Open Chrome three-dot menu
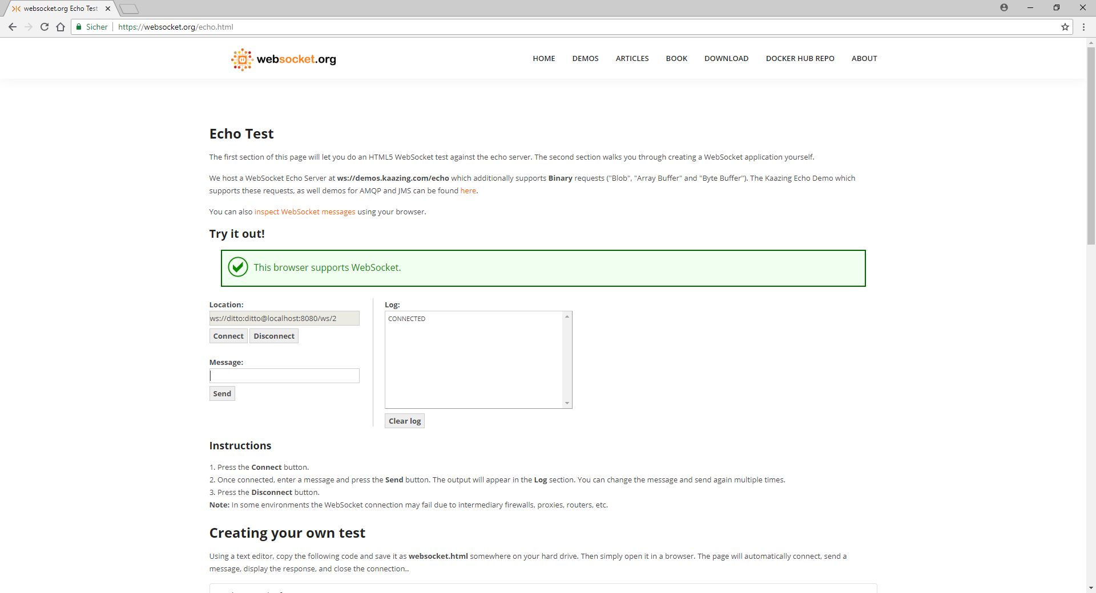Viewport: 1096px width, 593px height. 1083,27
